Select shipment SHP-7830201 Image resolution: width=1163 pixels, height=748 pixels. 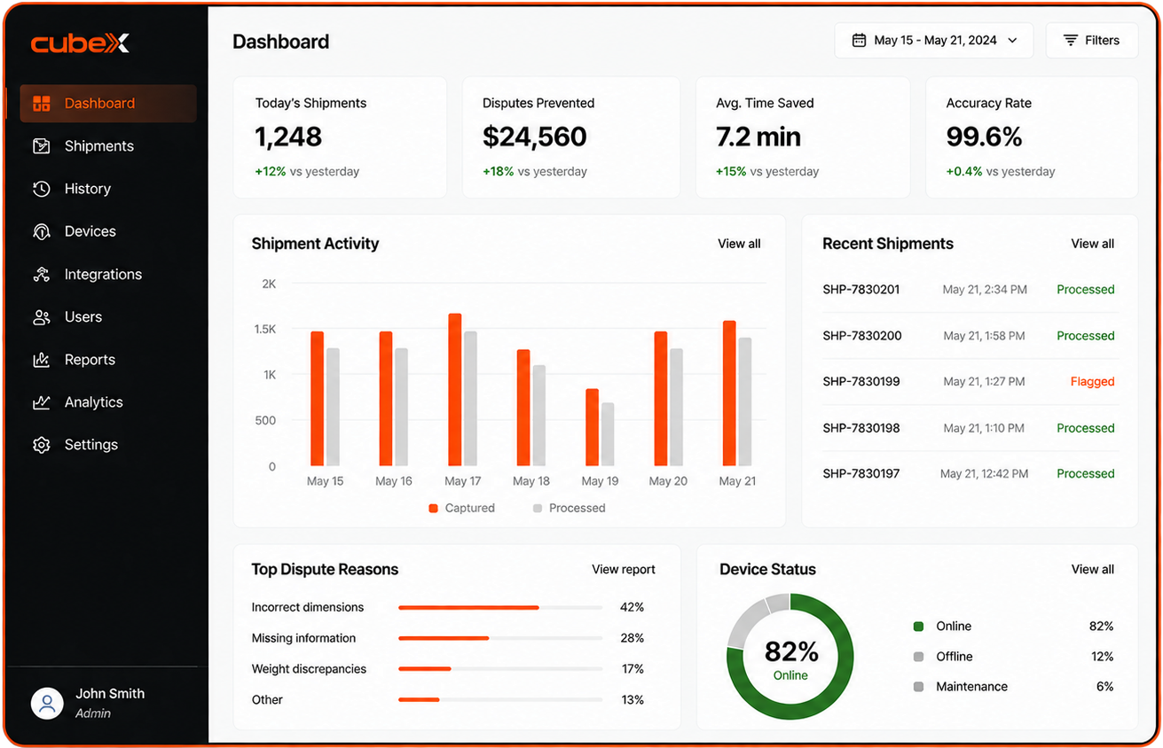click(x=861, y=290)
